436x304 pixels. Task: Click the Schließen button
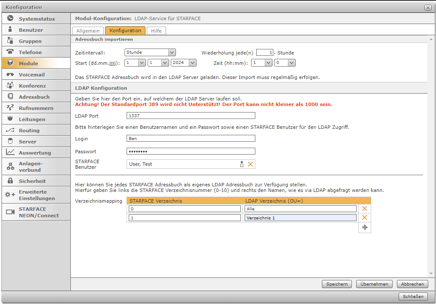[x=413, y=297]
